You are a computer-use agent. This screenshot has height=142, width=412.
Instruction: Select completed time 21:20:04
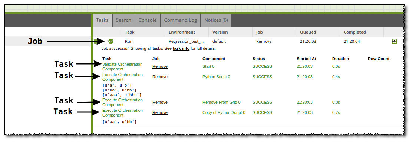tap(352, 41)
